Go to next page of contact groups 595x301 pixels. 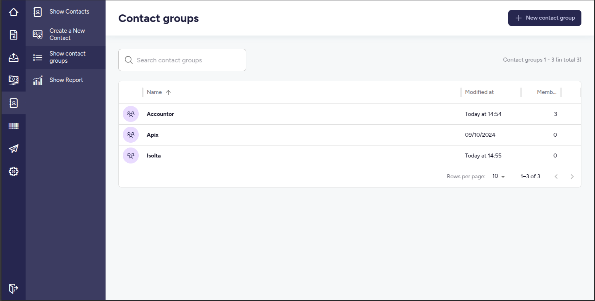pyautogui.click(x=572, y=176)
